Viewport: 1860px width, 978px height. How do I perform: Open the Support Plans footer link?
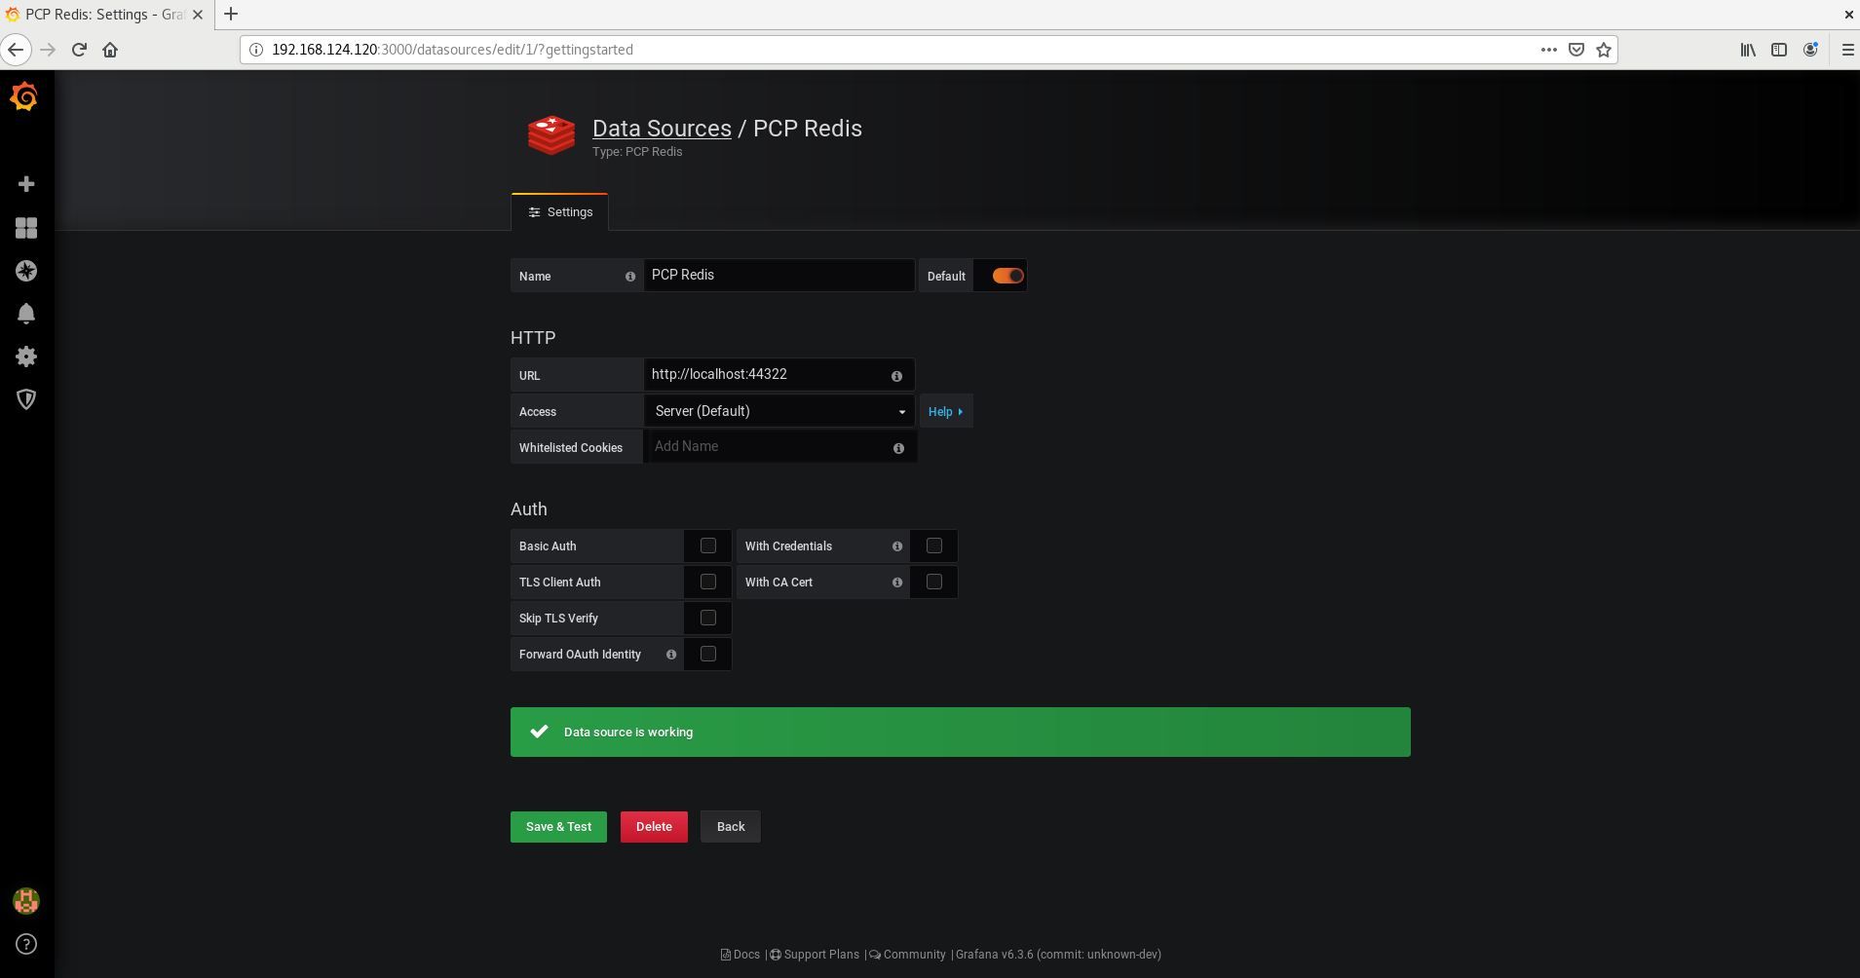coord(816,955)
